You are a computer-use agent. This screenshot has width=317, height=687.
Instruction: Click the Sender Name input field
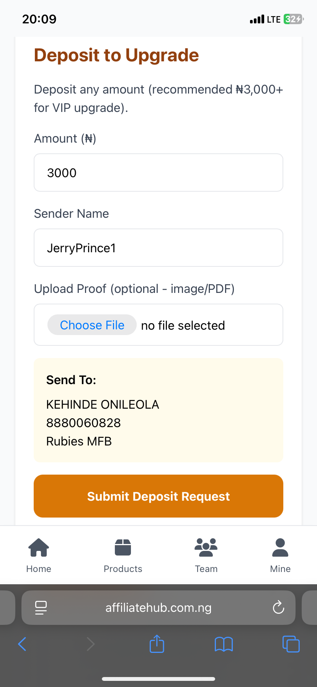(x=158, y=248)
